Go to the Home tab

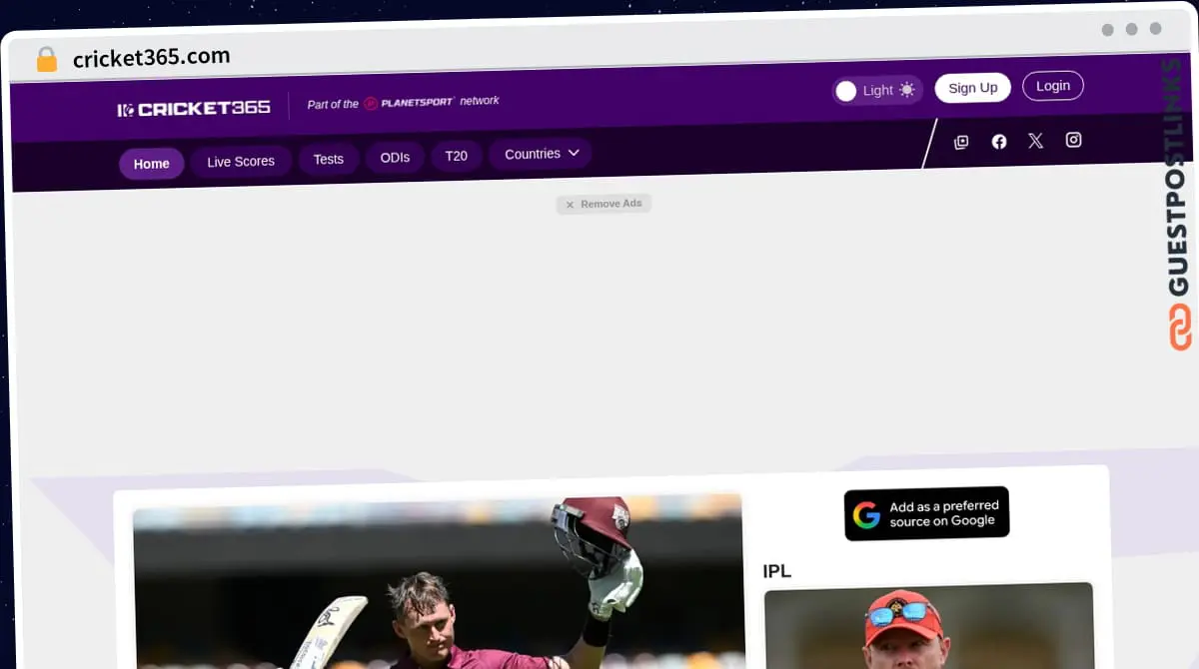pyautogui.click(x=152, y=164)
